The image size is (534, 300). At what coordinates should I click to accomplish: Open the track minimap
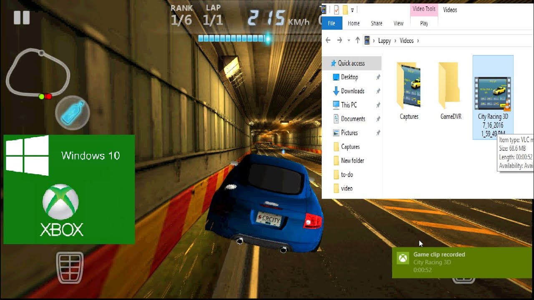pyautogui.click(x=38, y=73)
